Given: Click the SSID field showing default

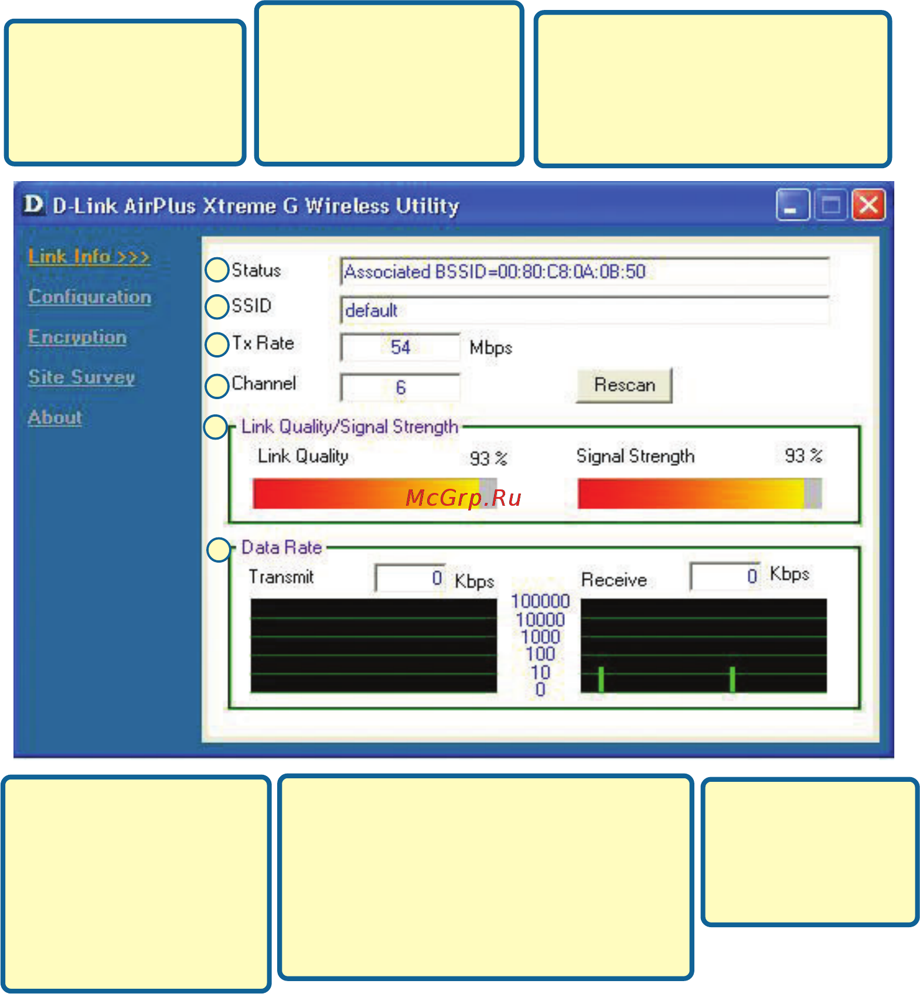Looking at the screenshot, I should [x=584, y=310].
